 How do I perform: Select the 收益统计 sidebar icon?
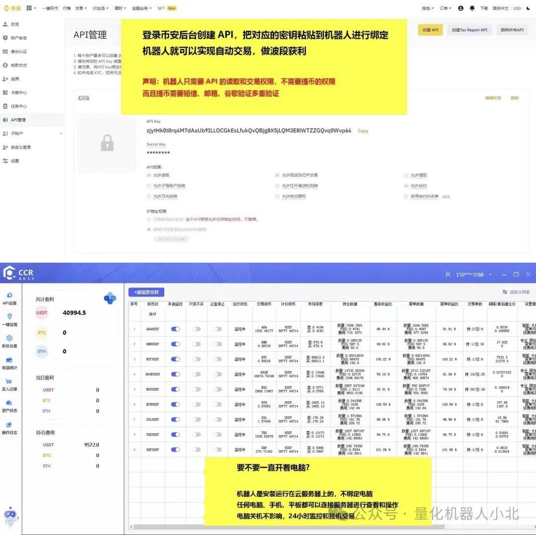[9, 361]
